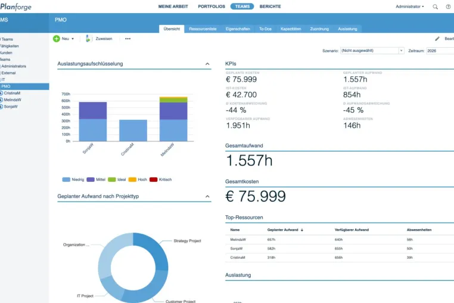Viewport: 454px width, 303px height.
Task: Click the Gesamtkosten heading
Action: coord(242,181)
